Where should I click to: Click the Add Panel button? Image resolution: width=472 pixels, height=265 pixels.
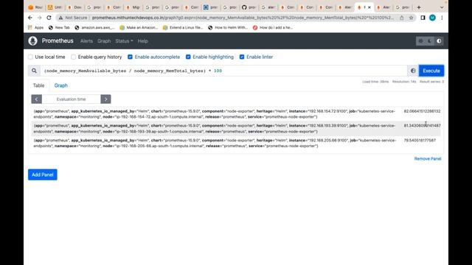pyautogui.click(x=43, y=174)
